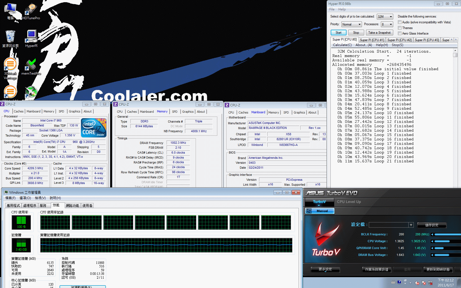Click the CPU Voltage decrease arrow
This screenshot has width=461, height=288.
pyautogui.click(x=432, y=241)
